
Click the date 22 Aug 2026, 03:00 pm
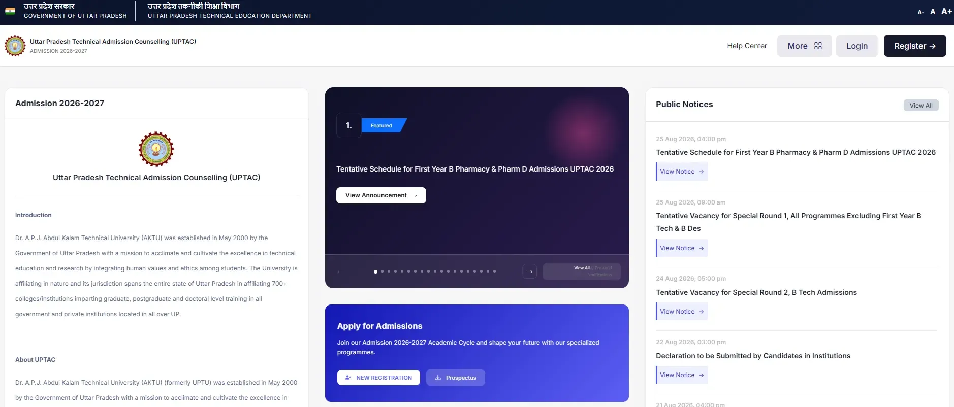coord(691,342)
